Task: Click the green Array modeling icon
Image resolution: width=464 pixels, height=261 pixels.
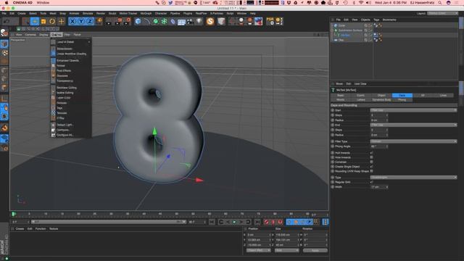Action: point(165,21)
